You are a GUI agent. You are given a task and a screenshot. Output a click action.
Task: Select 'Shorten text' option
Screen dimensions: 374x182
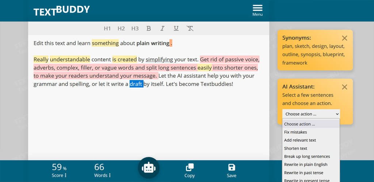click(311, 148)
